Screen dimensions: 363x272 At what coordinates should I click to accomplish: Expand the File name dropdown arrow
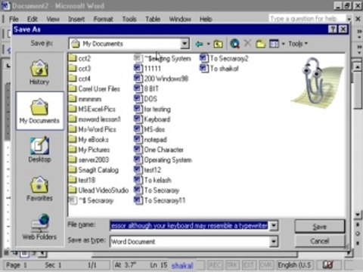(274, 225)
